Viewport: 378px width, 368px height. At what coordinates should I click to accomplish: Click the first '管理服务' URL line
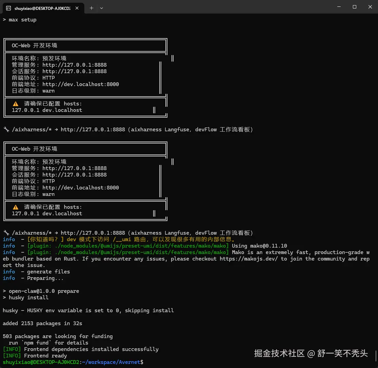[59, 65]
